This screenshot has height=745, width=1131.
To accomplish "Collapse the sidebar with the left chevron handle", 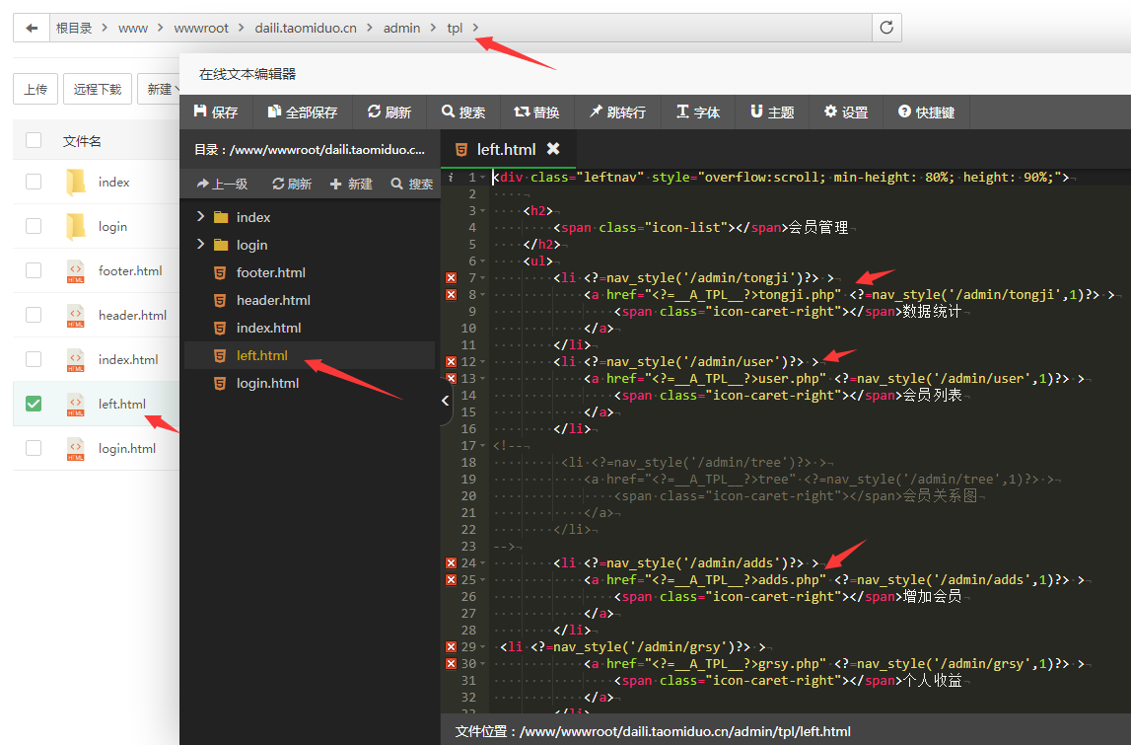I will (x=445, y=400).
